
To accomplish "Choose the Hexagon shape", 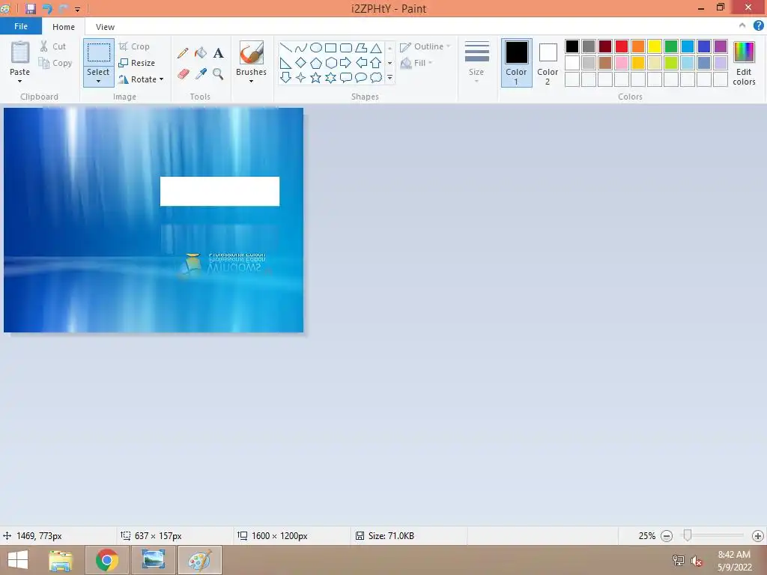I will (330, 63).
